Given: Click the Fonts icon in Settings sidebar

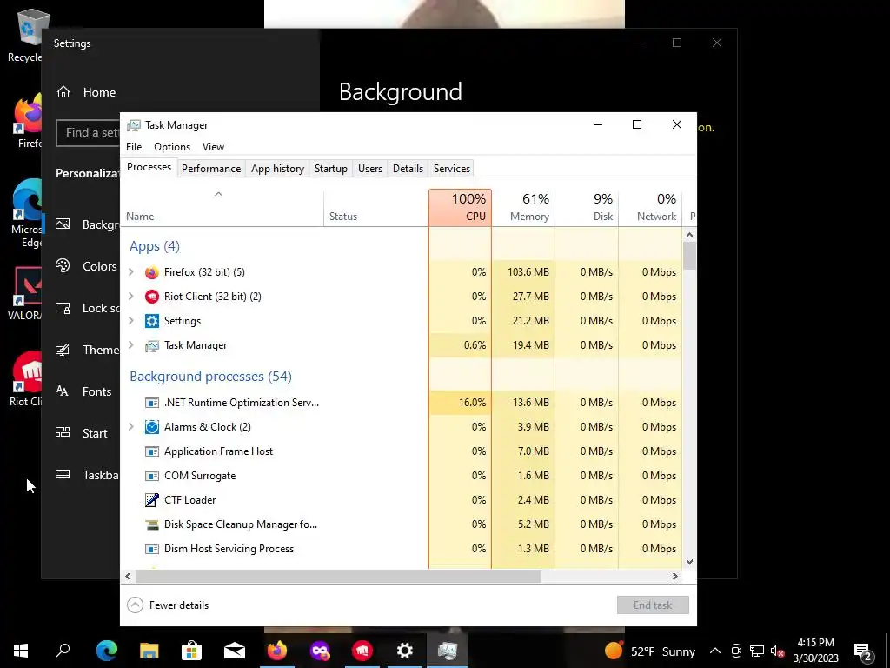Looking at the screenshot, I should coord(63,391).
